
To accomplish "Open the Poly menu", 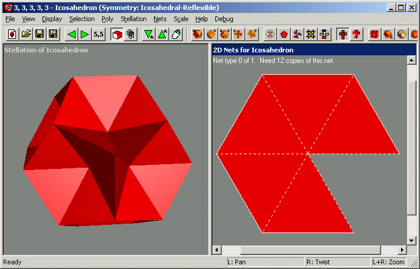I will point(107,19).
